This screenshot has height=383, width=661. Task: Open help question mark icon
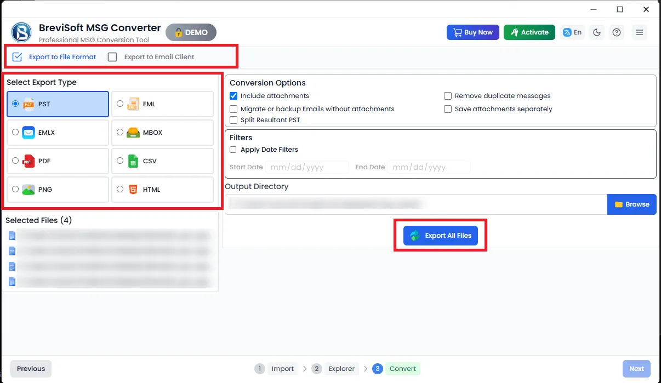point(617,32)
